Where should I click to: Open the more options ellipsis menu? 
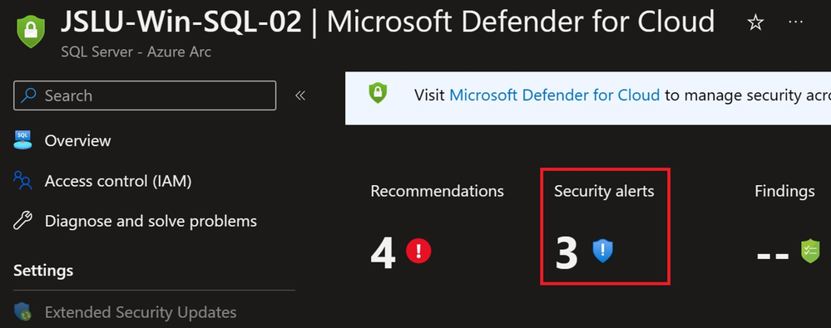tap(795, 22)
